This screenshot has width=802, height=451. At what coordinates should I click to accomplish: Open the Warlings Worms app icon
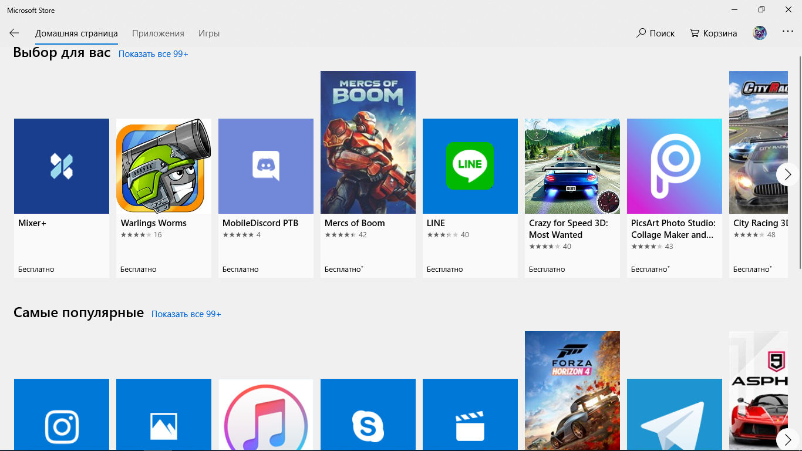point(164,166)
